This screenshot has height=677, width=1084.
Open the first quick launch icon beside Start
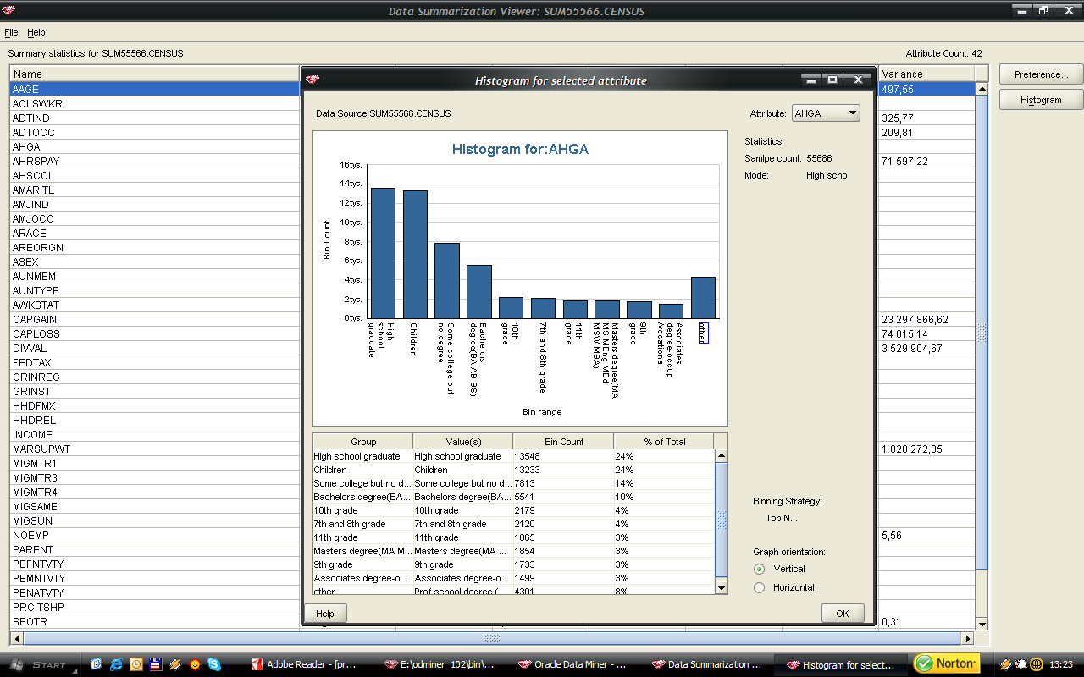point(97,664)
